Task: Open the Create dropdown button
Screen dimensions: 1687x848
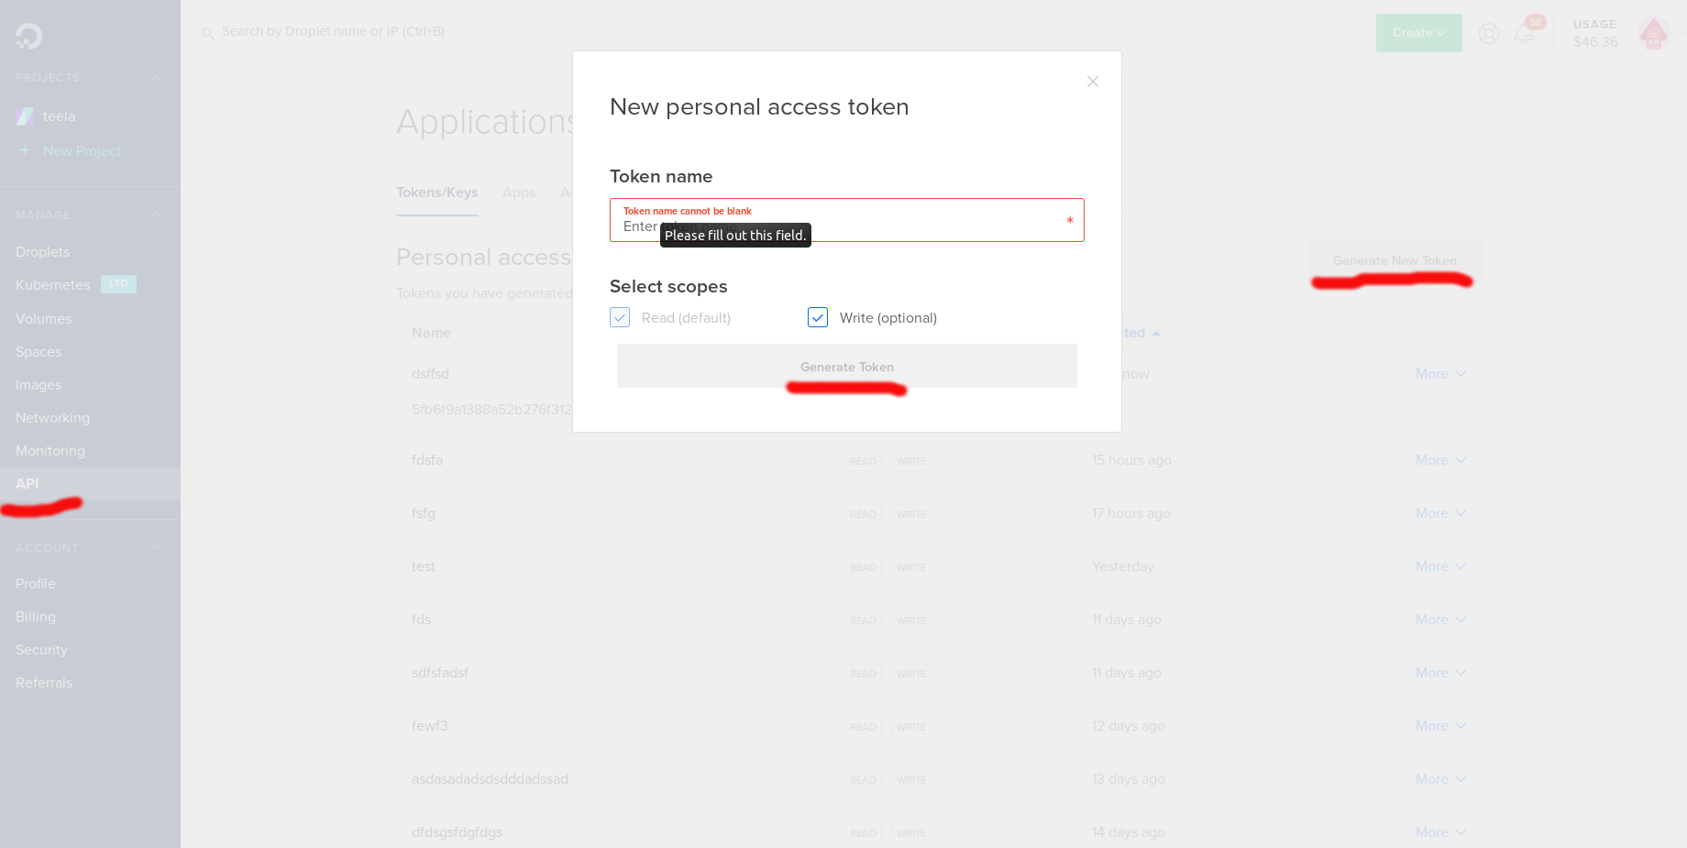Action: pyautogui.click(x=1418, y=33)
